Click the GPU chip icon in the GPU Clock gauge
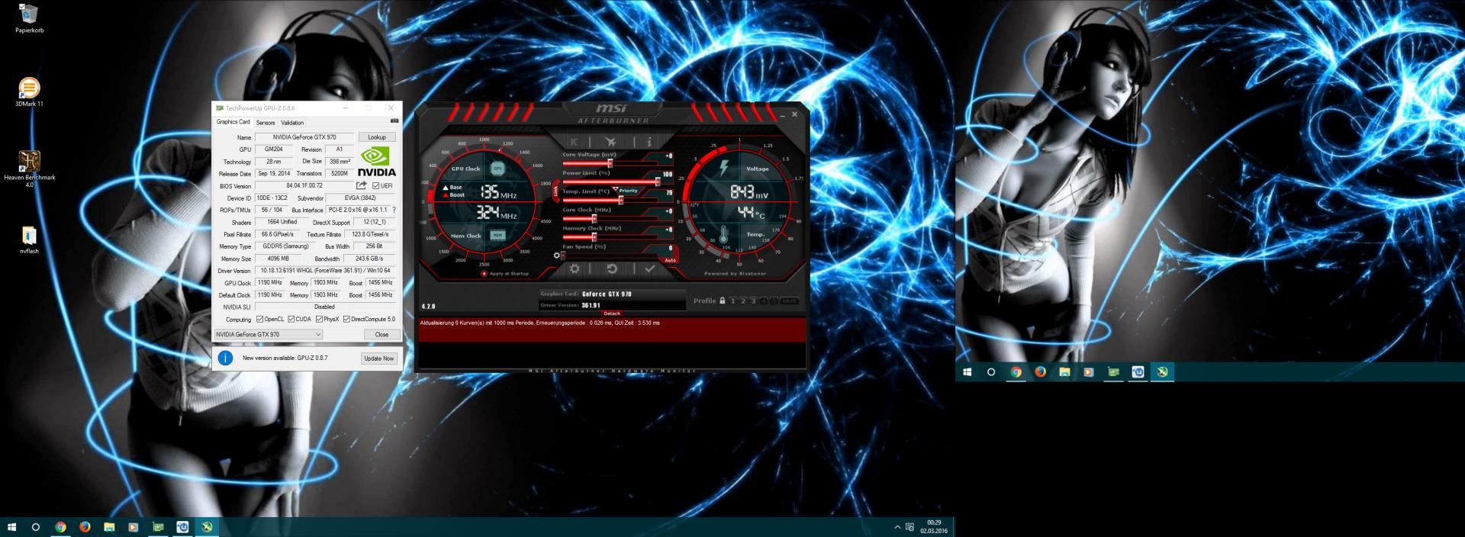Viewport: 1465px width, 537px height. click(x=497, y=168)
